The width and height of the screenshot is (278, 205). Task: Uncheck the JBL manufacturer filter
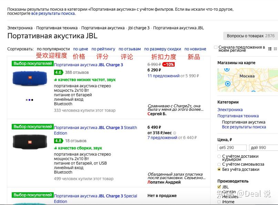point(219,186)
